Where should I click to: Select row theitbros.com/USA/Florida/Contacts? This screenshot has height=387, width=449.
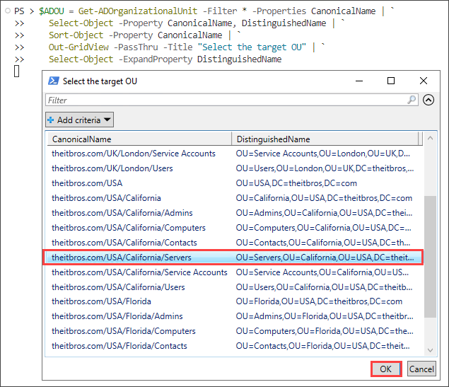tap(235, 347)
